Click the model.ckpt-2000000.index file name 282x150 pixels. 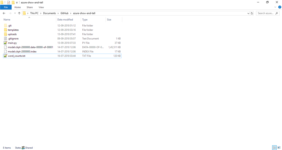(x=22, y=51)
